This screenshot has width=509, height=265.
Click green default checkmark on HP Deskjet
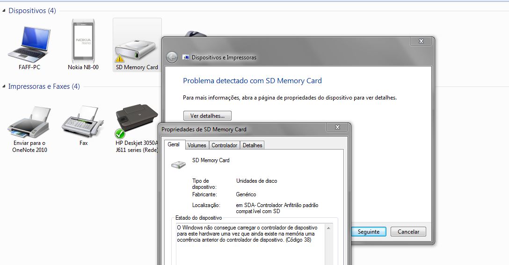(x=120, y=134)
